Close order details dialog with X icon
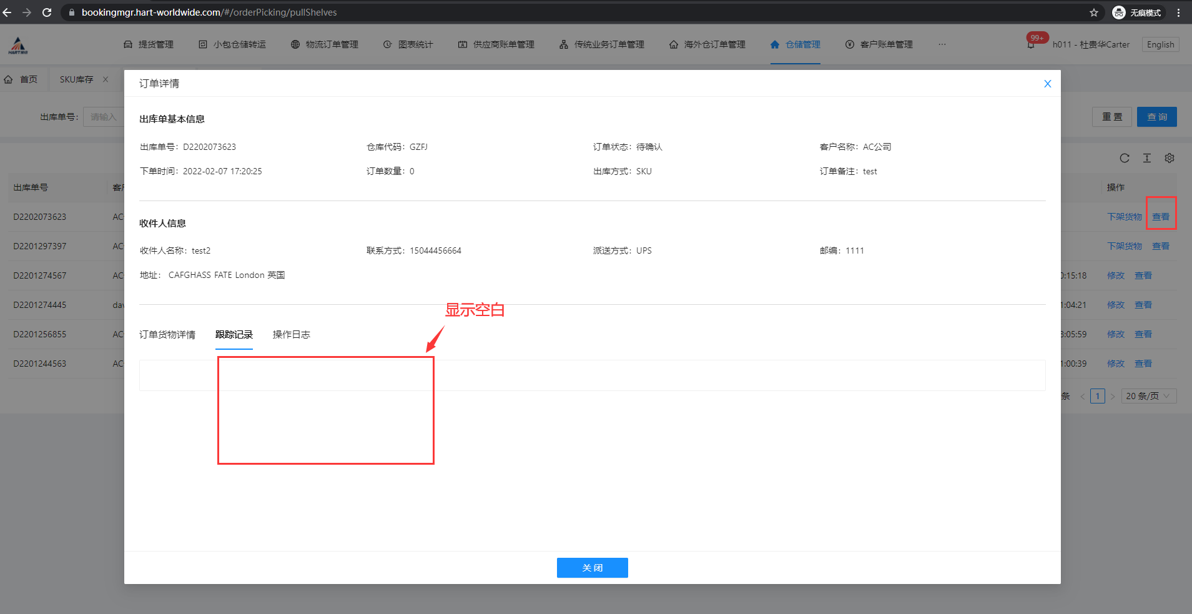The width and height of the screenshot is (1192, 614). pyautogui.click(x=1048, y=84)
